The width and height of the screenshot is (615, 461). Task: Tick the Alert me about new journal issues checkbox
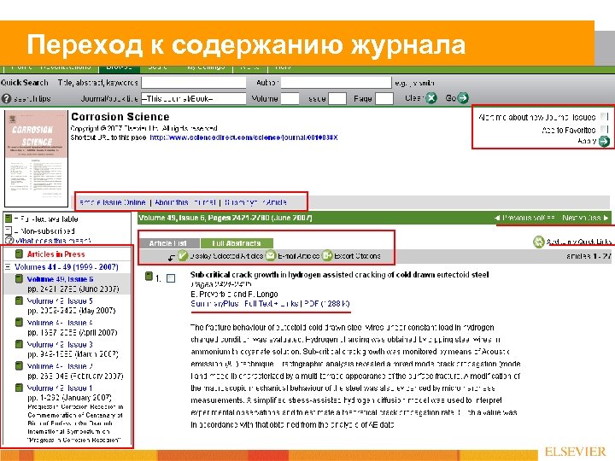605,117
